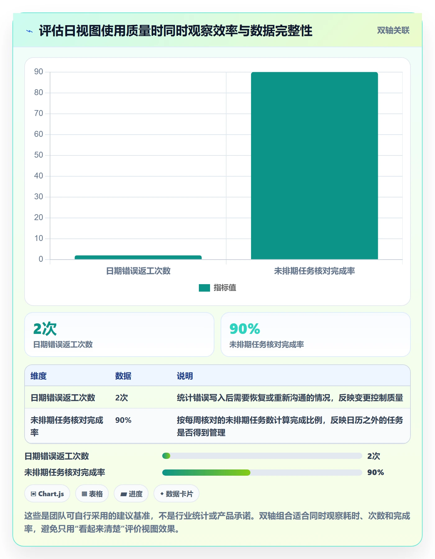435x559 pixels.
Task: Click the footer note starting with 这些是团队可自行采用
Action: tap(217, 522)
